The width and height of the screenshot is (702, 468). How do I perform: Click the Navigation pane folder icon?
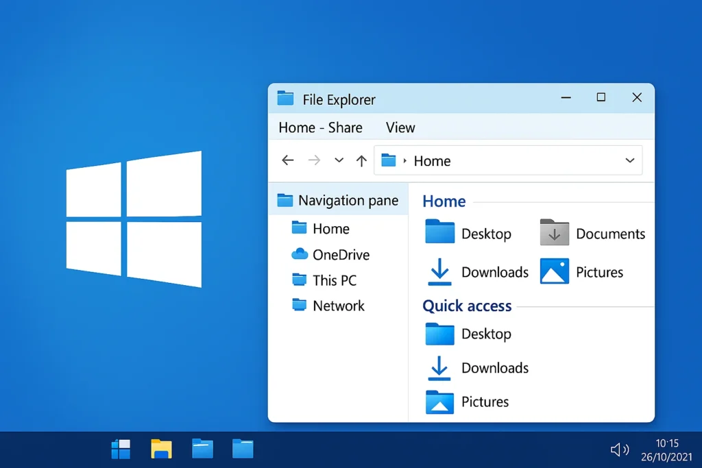[x=285, y=199]
